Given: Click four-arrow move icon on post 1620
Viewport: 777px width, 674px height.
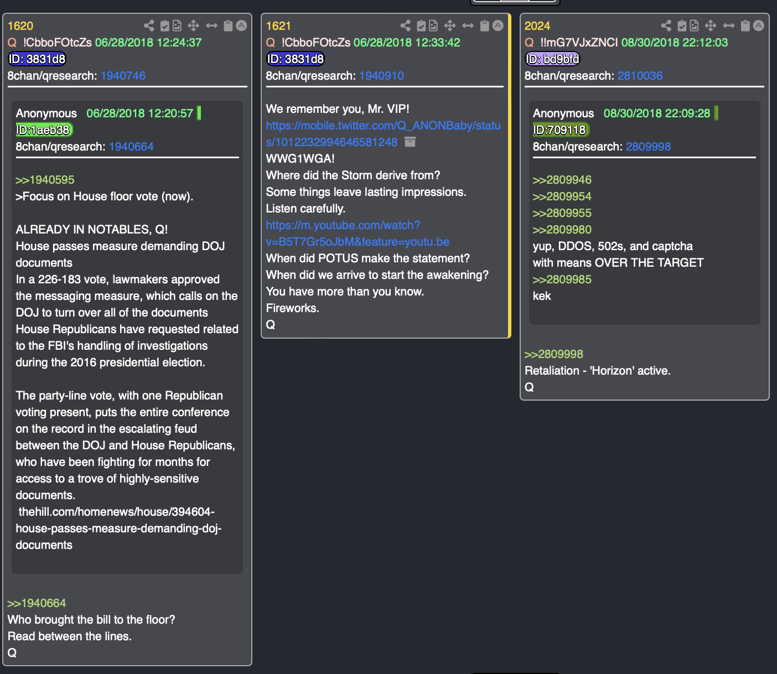Looking at the screenshot, I should 193,25.
